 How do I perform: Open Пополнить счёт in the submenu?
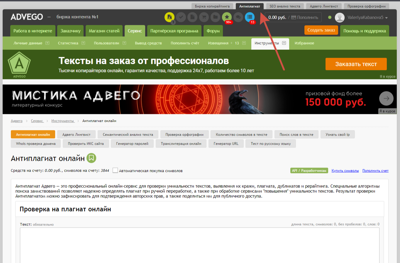point(185,43)
